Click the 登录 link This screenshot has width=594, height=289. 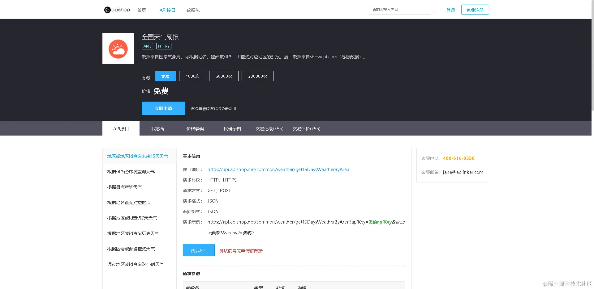click(x=450, y=10)
